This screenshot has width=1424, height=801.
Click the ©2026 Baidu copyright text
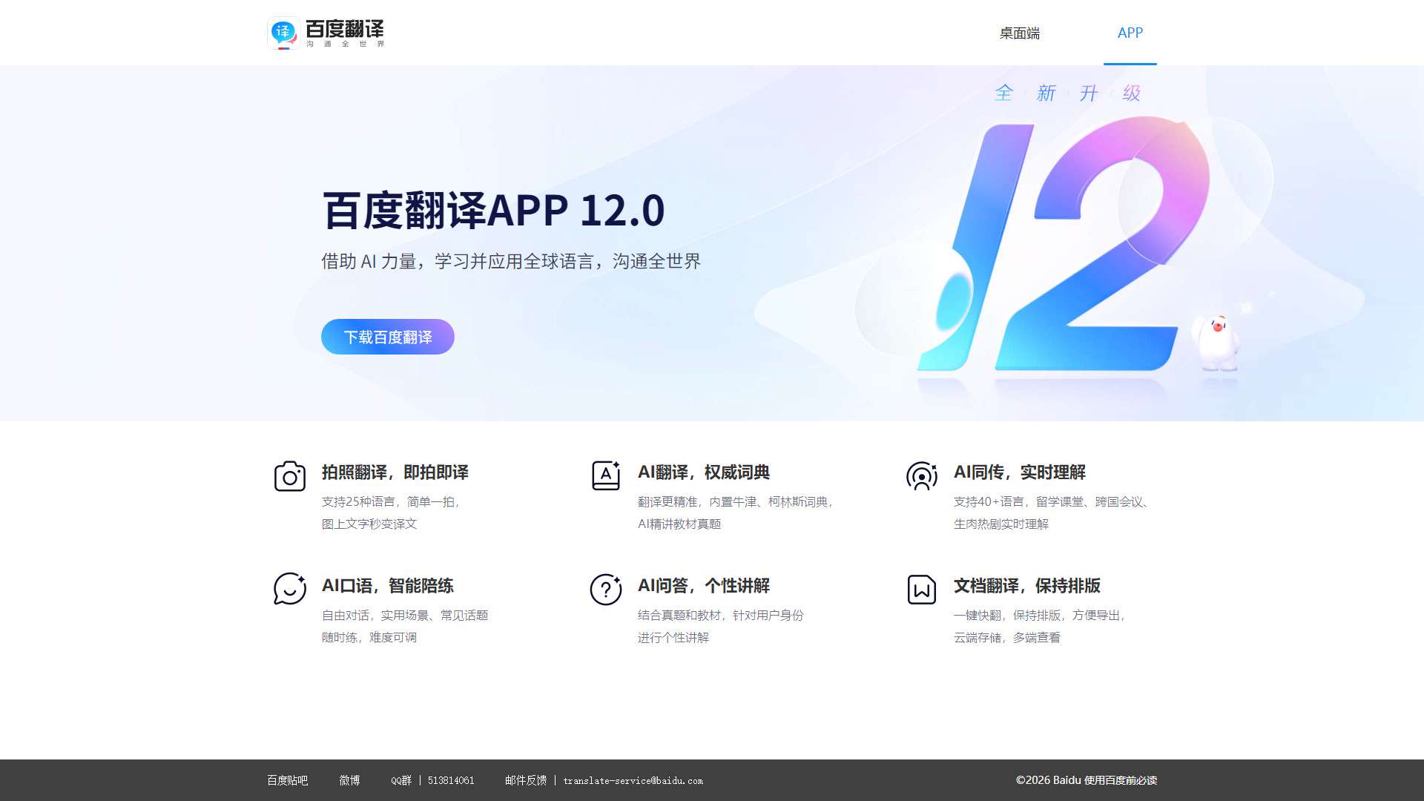point(1049,780)
